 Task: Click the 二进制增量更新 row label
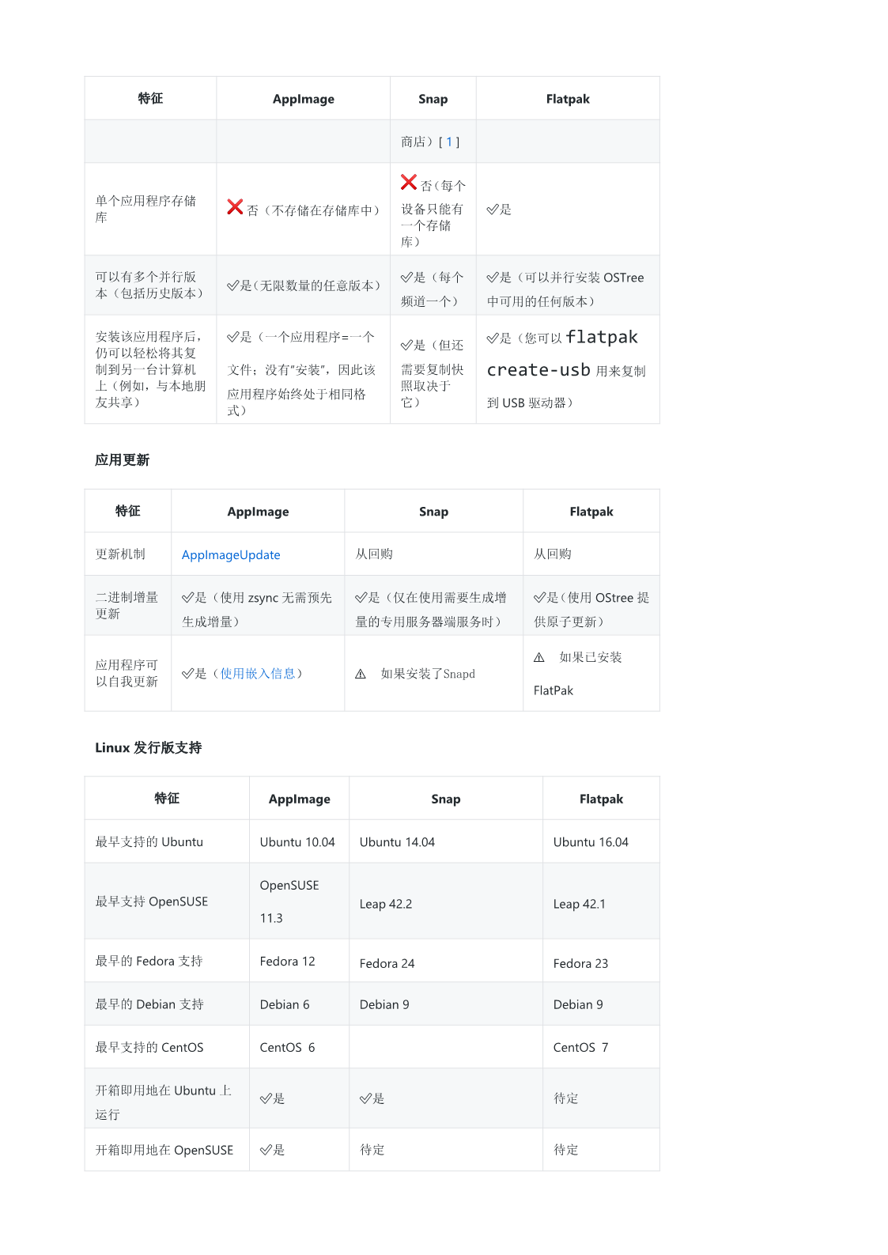tap(127, 606)
